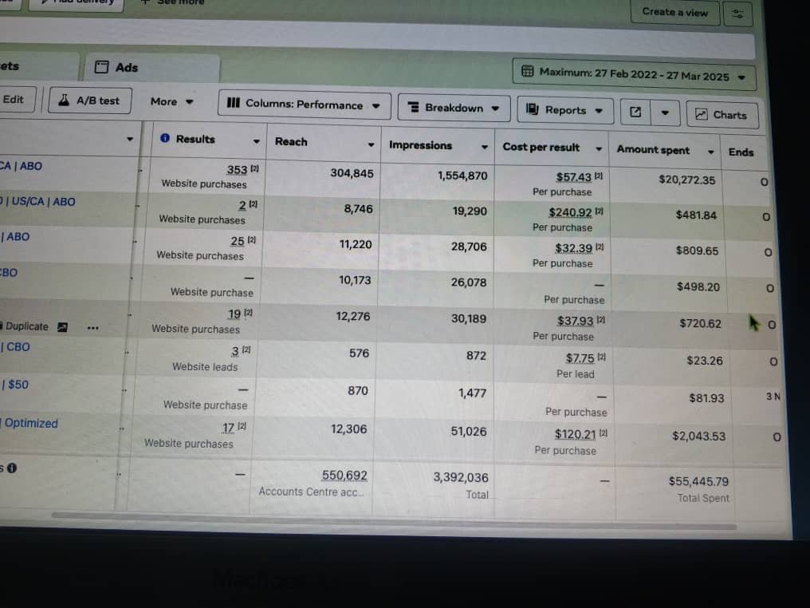Click the Ends column header
This screenshot has width=810, height=608.
point(741,152)
